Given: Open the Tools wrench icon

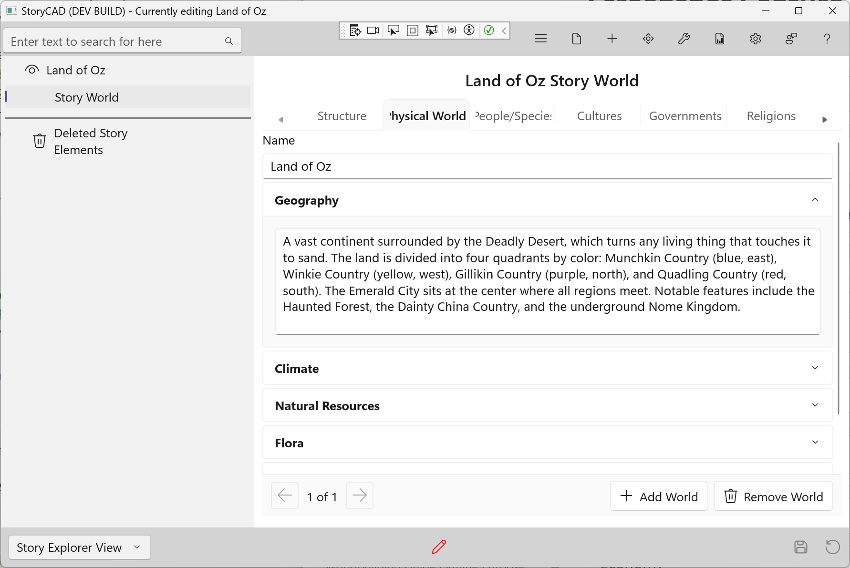Looking at the screenshot, I should tap(684, 39).
